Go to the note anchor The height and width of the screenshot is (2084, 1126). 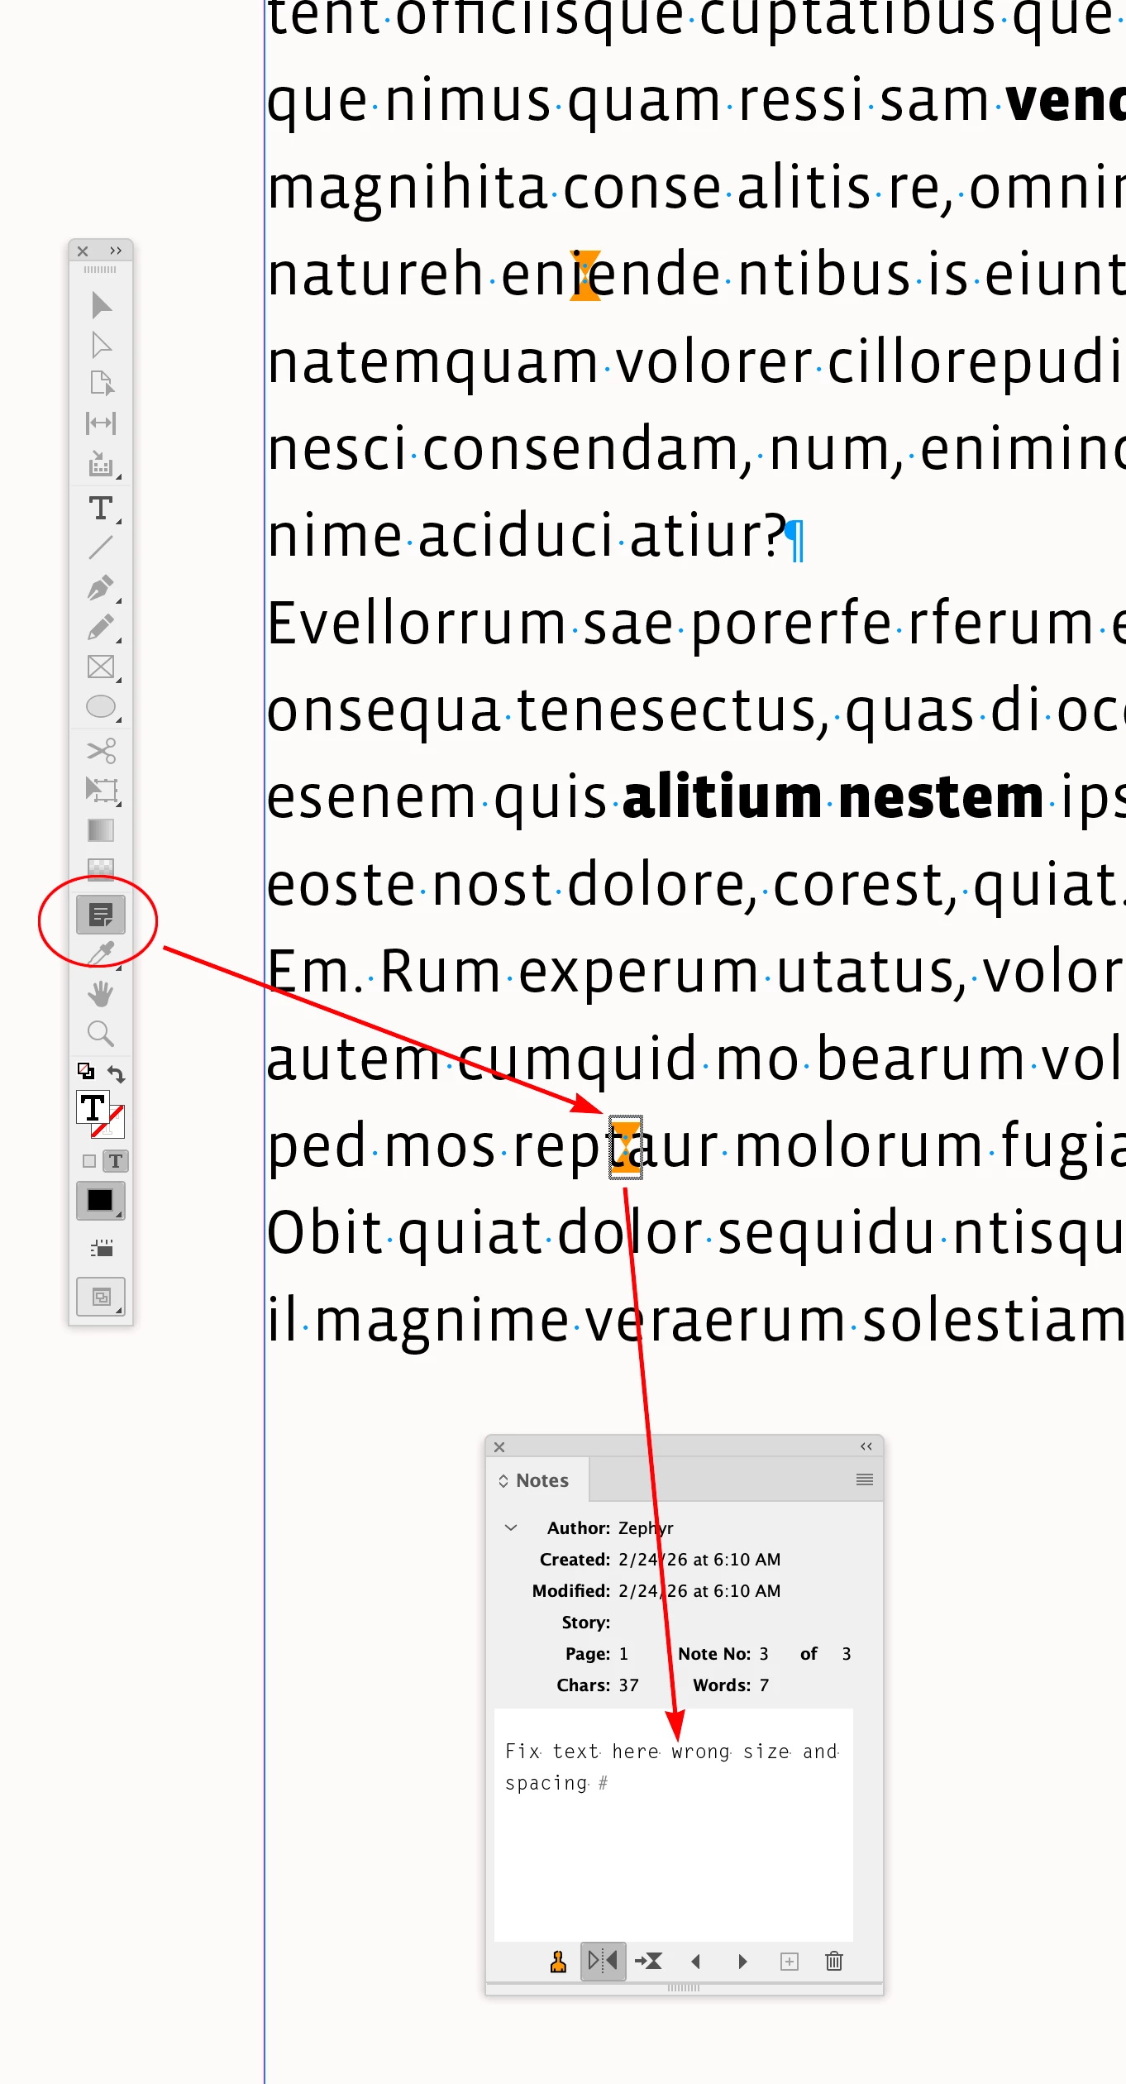point(648,1961)
